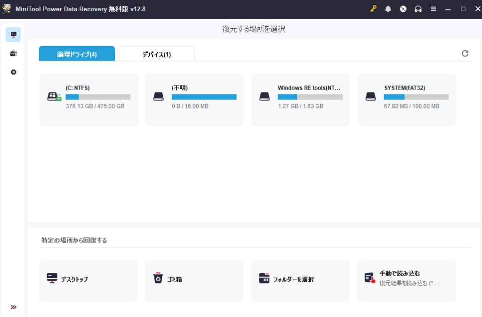Open the notifications bell

tap(388, 8)
